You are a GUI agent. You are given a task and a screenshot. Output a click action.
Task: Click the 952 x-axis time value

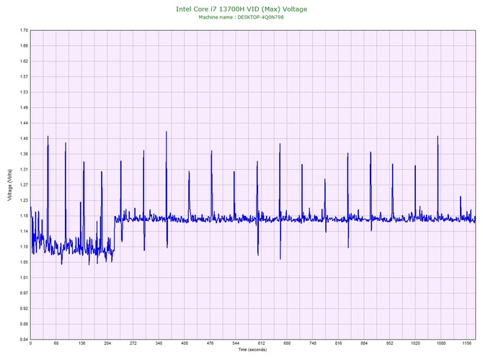click(x=390, y=343)
